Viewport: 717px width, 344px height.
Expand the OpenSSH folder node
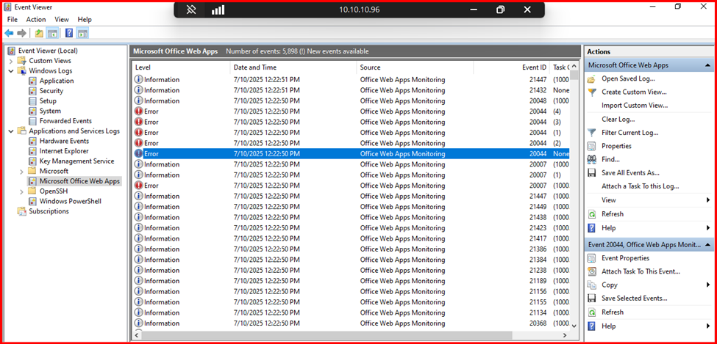pyautogui.click(x=21, y=191)
